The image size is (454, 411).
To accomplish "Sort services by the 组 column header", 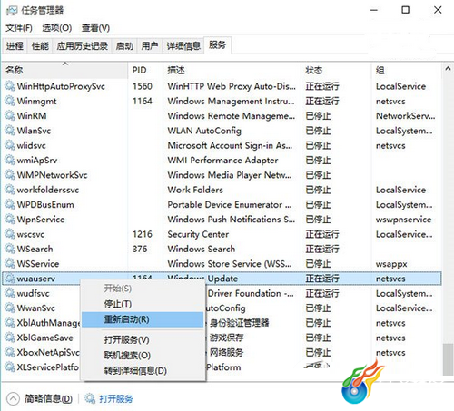I will point(406,70).
